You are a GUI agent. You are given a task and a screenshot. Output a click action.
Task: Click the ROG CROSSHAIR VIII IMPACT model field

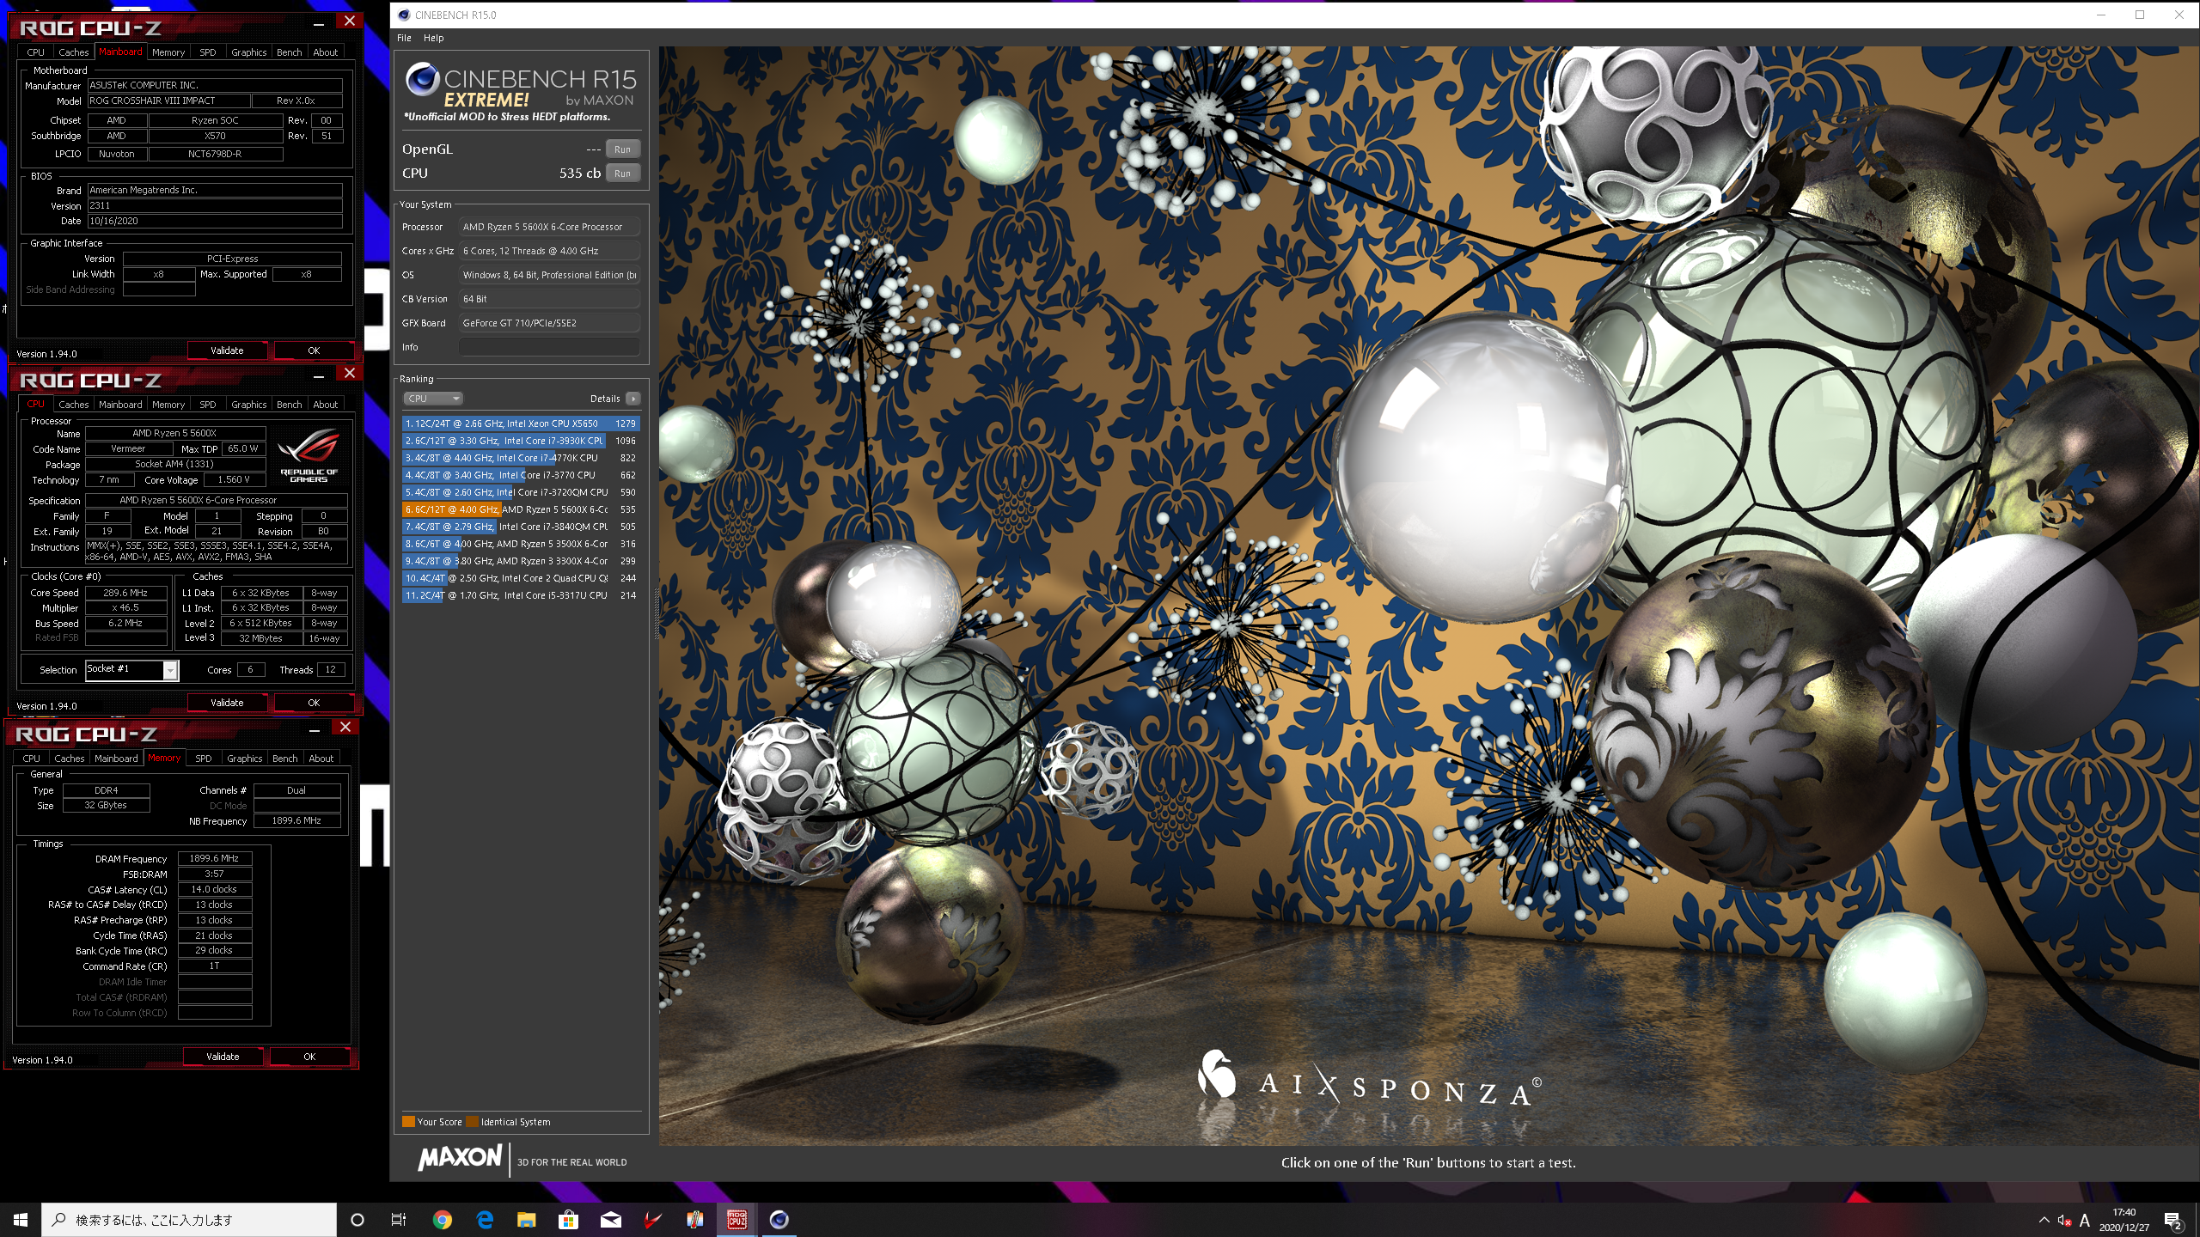point(168,101)
